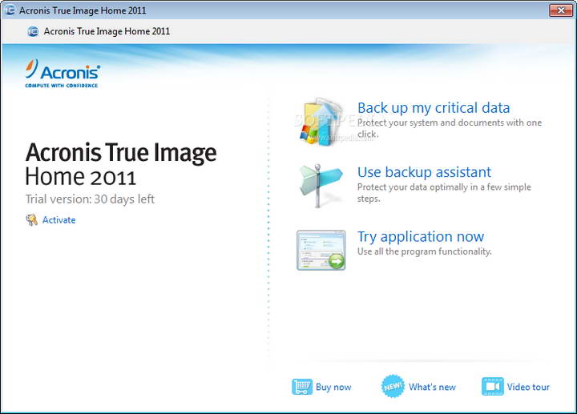Click 'Protect your system and documents' description

450,128
